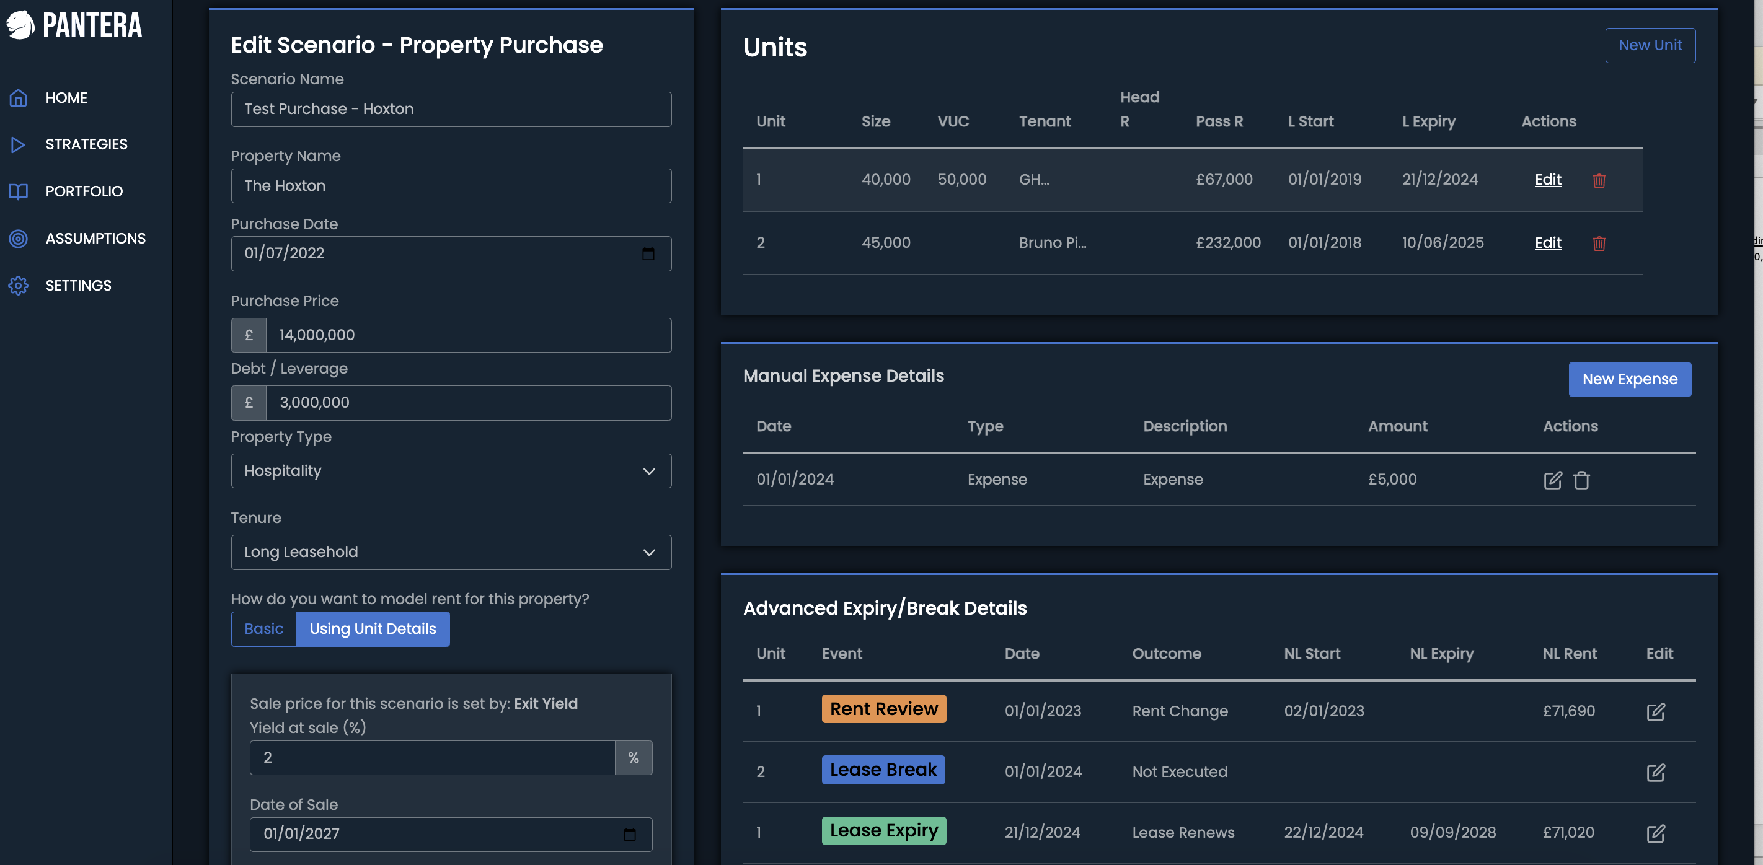Focus the Debt / Leverage input field

(x=468, y=403)
